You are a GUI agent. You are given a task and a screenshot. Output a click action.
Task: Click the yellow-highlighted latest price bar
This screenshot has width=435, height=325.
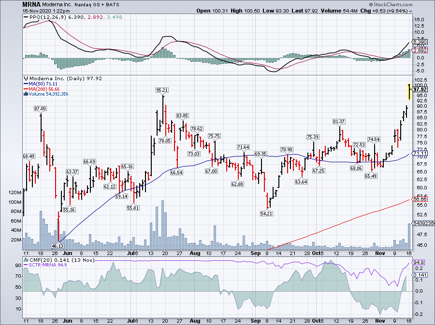pyautogui.click(x=409, y=91)
